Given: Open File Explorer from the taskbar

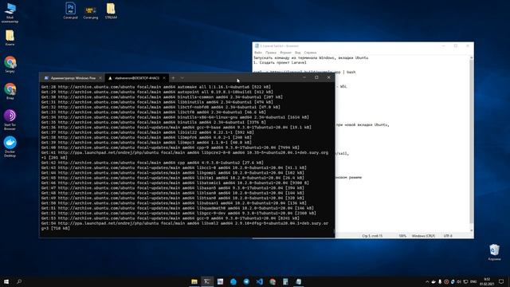Looking at the screenshot, I should click(194, 281).
